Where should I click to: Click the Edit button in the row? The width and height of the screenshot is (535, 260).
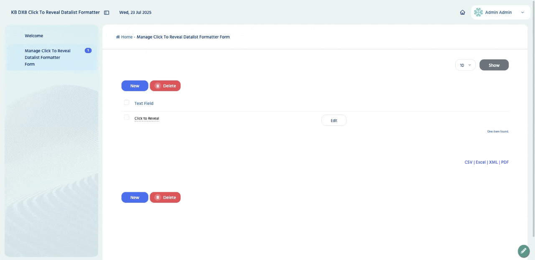334,120
